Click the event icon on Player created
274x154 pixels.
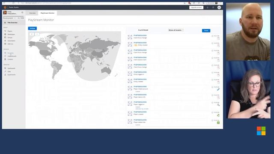click(218, 115)
